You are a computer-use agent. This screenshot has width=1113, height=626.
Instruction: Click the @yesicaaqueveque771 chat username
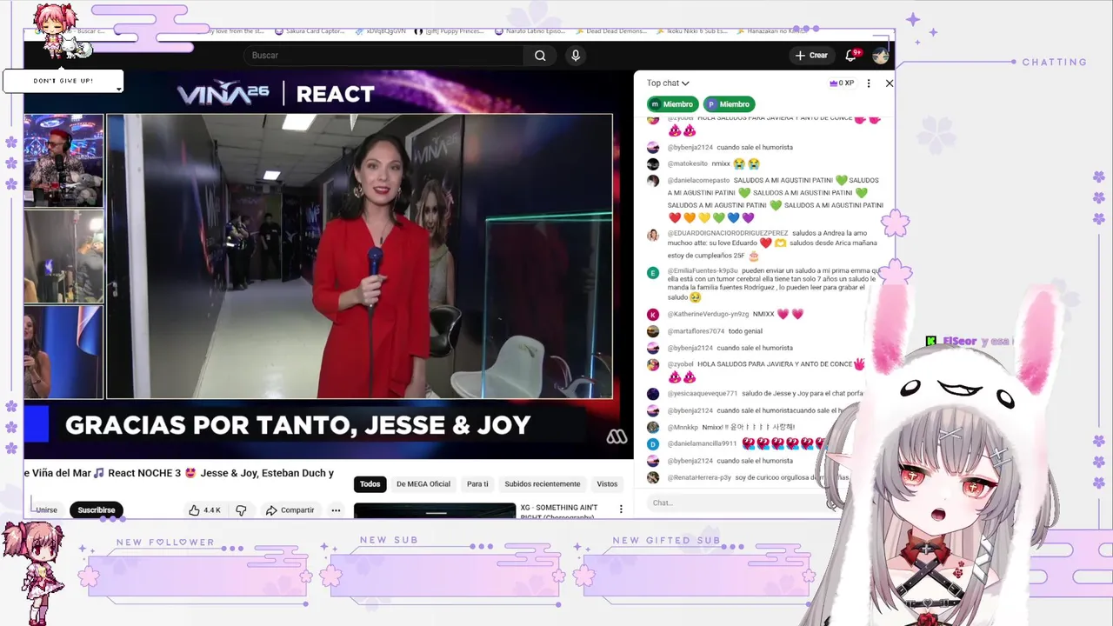click(x=702, y=394)
